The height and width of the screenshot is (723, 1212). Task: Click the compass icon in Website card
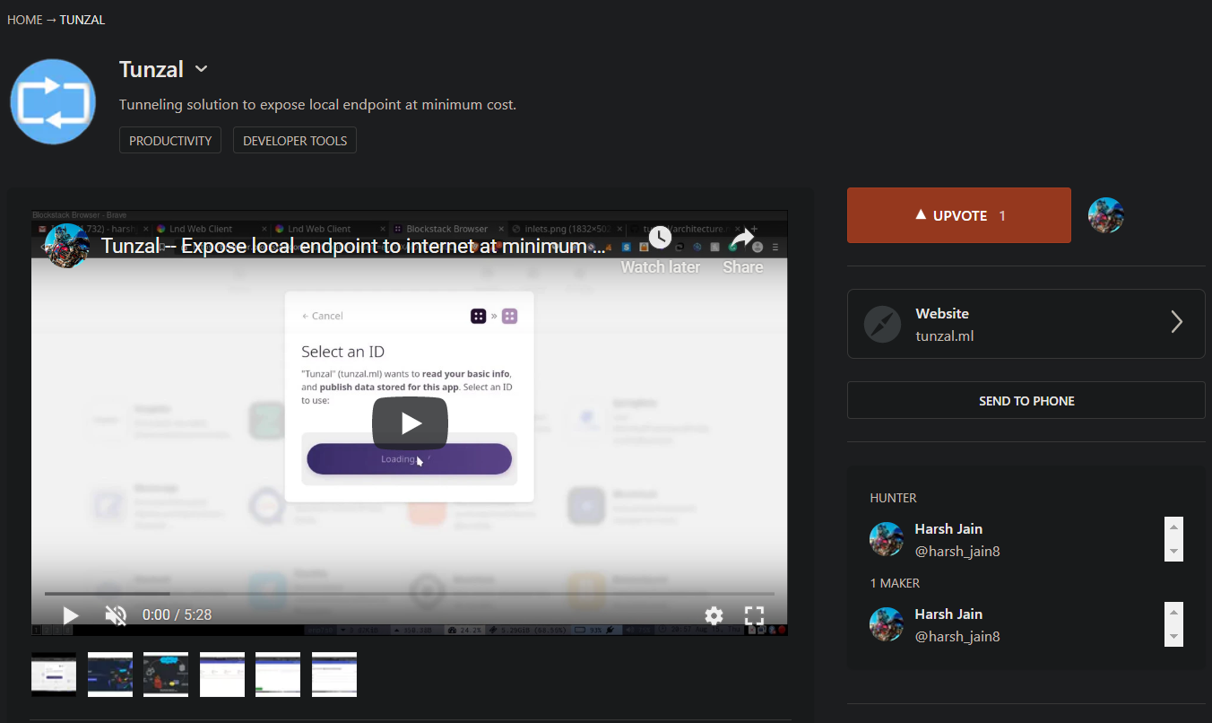[x=882, y=324]
